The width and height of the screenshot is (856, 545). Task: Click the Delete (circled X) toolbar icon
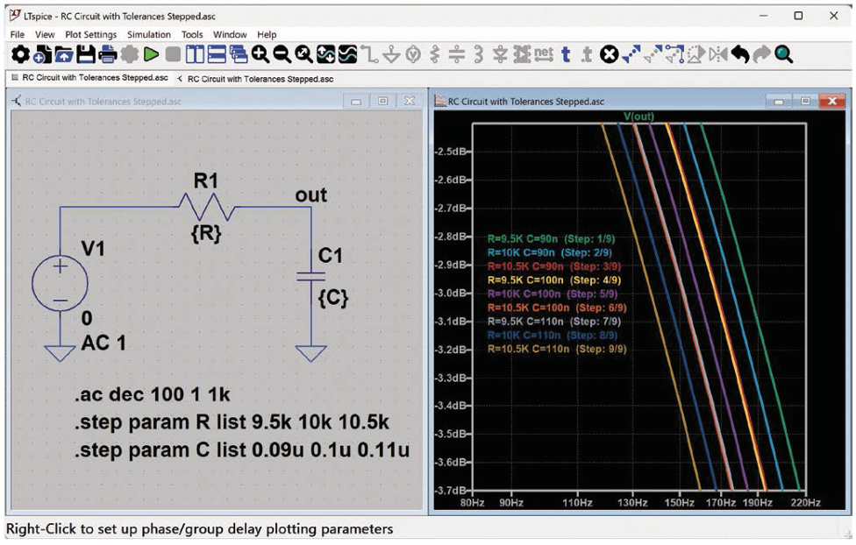click(x=610, y=55)
